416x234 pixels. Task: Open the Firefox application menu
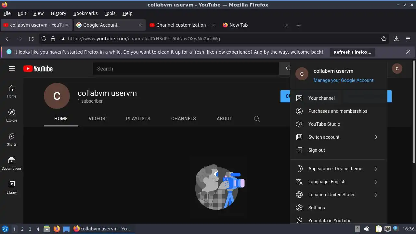click(408, 39)
